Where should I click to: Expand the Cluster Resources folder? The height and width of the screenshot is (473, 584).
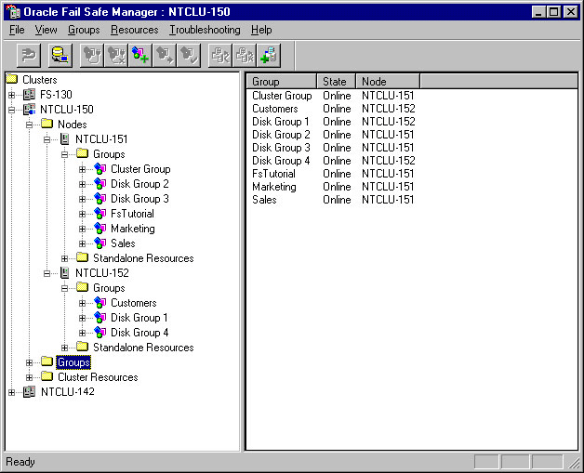click(x=30, y=377)
